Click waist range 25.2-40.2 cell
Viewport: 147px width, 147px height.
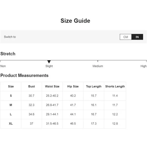tap(52, 96)
